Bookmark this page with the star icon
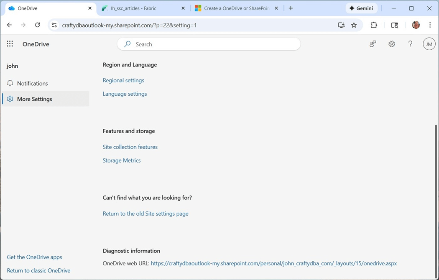This screenshot has width=439, height=280. [x=354, y=25]
